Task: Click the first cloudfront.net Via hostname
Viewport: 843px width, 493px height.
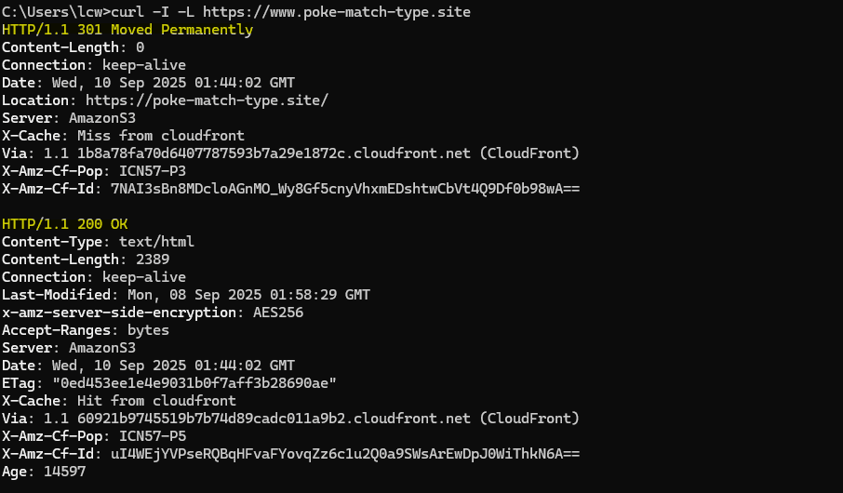Action: pos(274,153)
